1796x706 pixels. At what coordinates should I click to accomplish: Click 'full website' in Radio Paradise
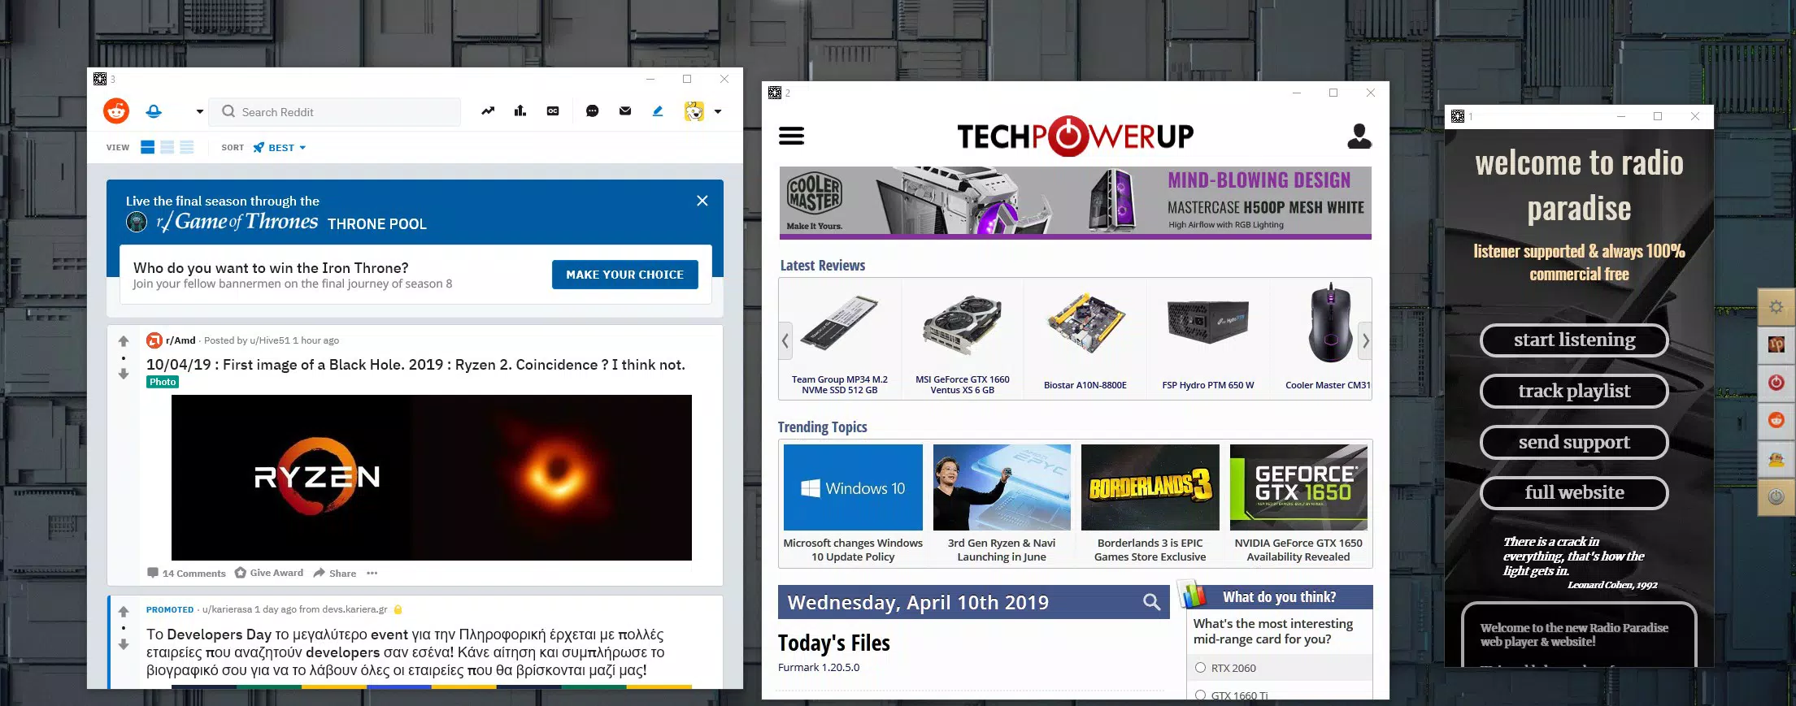click(1574, 492)
